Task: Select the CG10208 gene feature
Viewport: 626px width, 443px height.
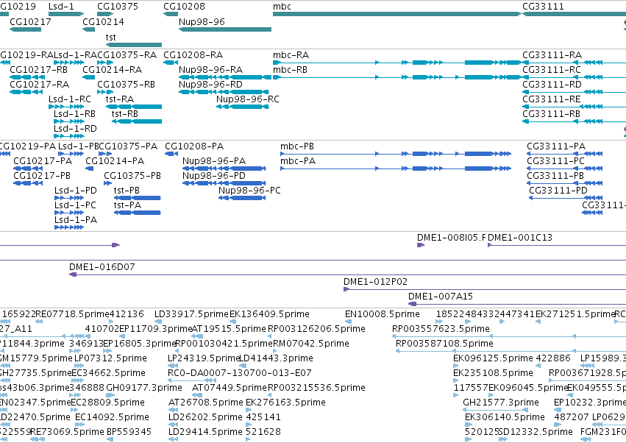Action: click(x=171, y=14)
